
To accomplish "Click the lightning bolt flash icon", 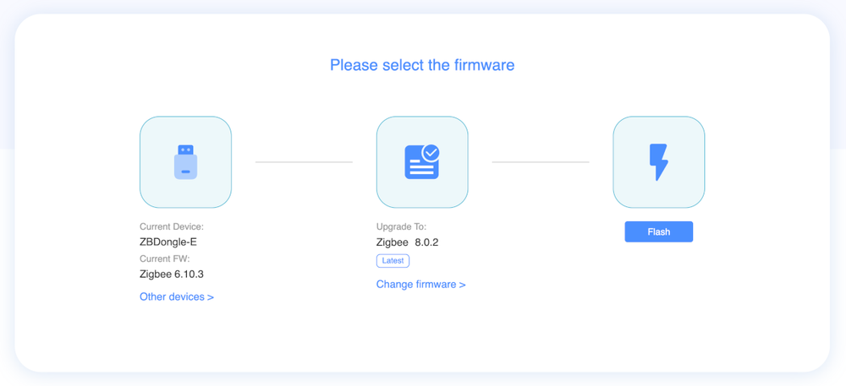I will click(x=658, y=162).
